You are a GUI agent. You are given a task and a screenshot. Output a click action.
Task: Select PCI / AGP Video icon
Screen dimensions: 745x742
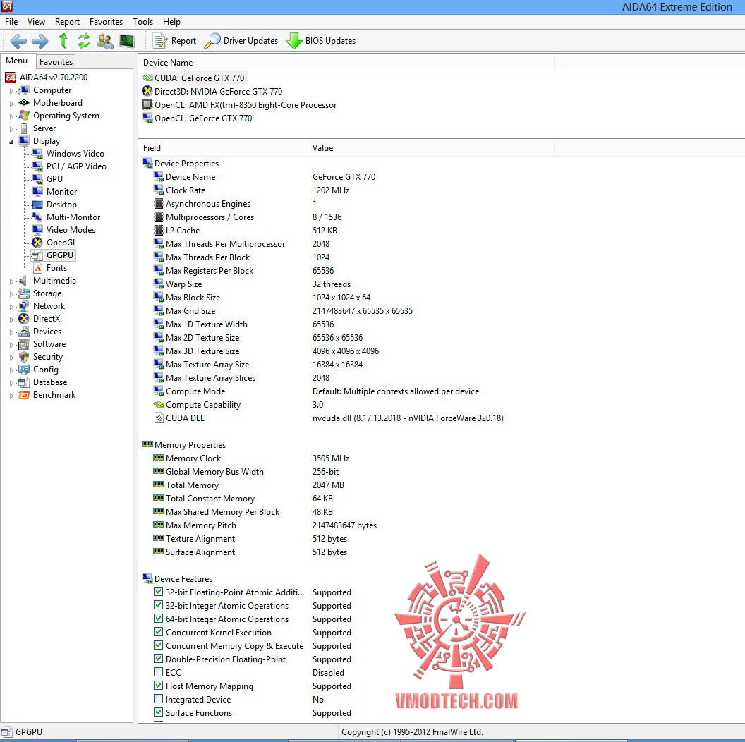click(37, 166)
